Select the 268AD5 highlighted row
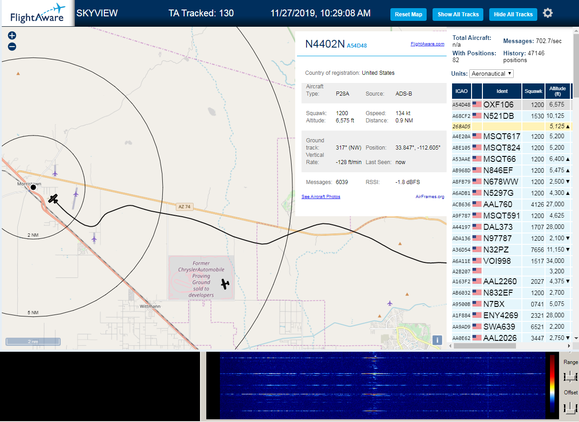The width and height of the screenshot is (579, 422). [x=511, y=126]
